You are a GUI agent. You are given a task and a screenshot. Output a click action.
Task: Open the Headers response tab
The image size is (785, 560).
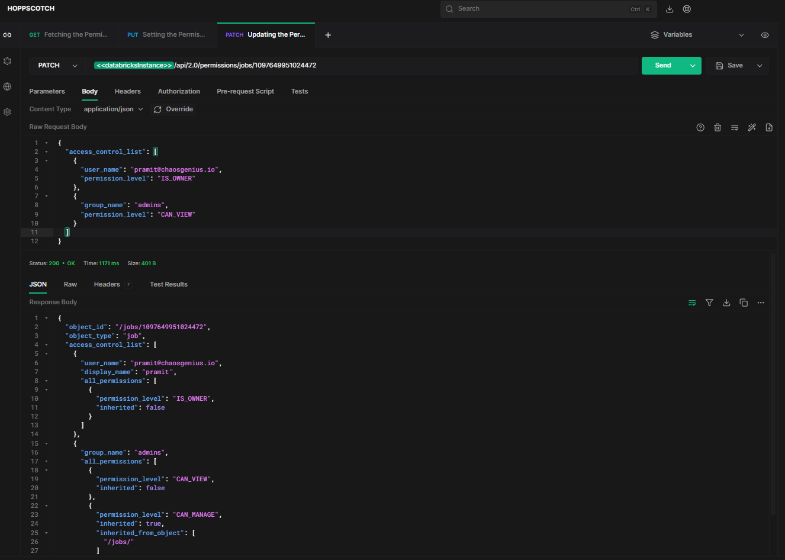click(x=107, y=285)
